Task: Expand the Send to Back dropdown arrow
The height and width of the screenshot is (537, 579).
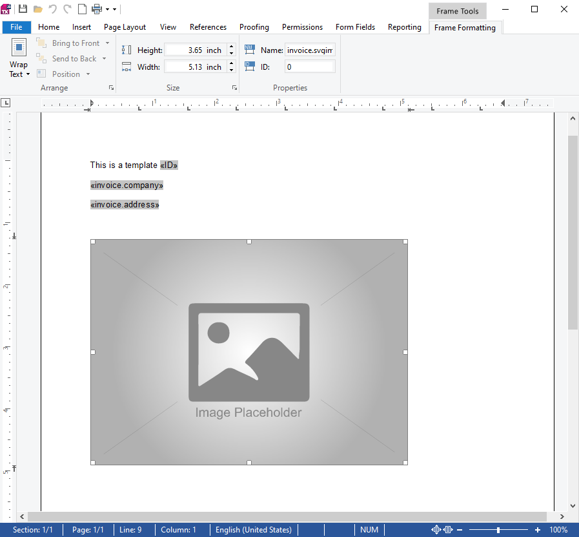Action: click(104, 59)
